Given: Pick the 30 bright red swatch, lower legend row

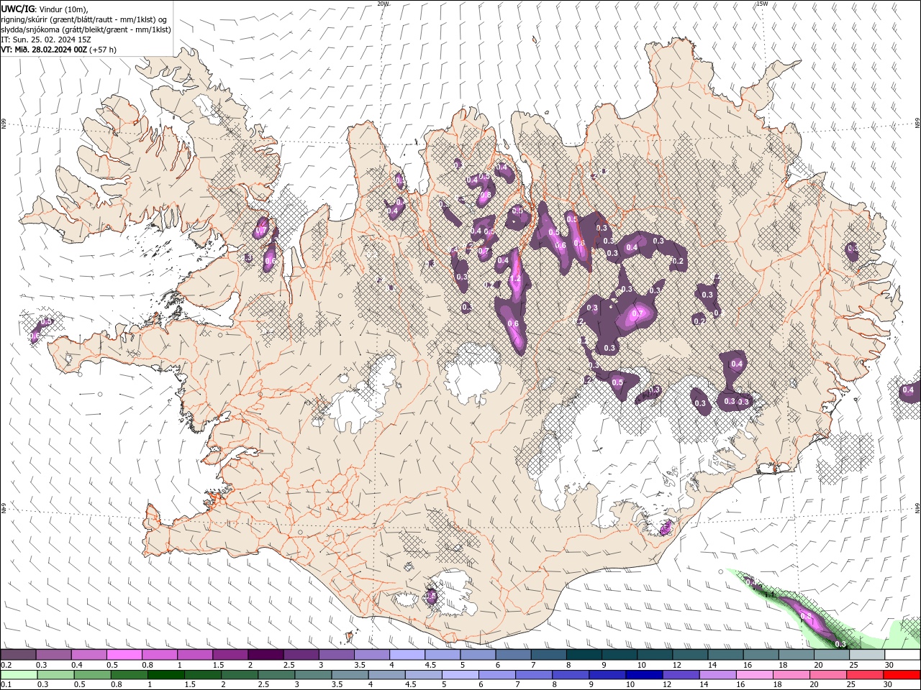Looking at the screenshot, I should [901, 675].
